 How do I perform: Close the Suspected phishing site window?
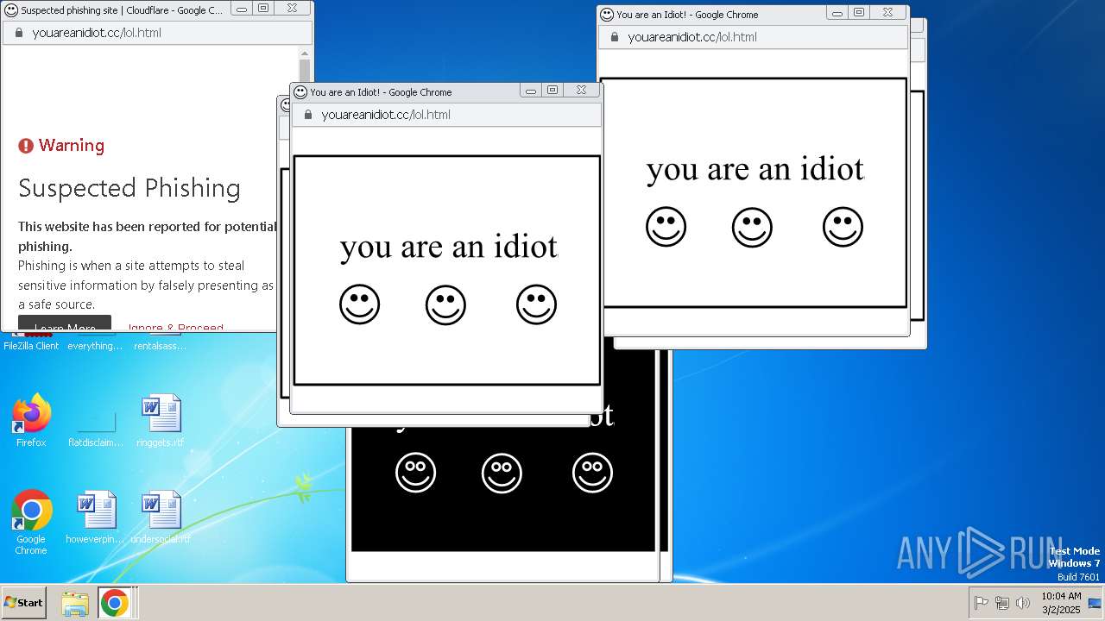(x=292, y=8)
